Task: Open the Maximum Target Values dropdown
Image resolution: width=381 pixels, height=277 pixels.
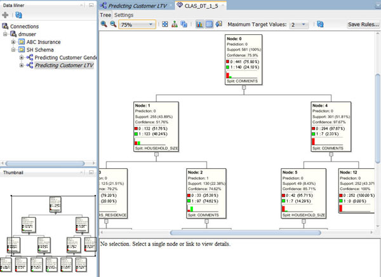Action: point(304,24)
